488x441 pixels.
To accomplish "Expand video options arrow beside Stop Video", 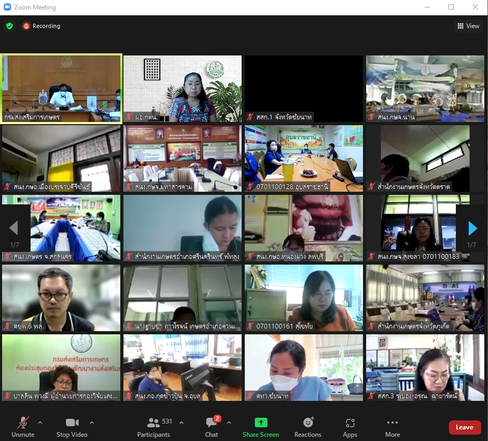I will 92,423.
